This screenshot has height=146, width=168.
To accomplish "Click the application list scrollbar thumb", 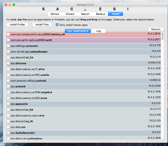I will click(x=162, y=36).
